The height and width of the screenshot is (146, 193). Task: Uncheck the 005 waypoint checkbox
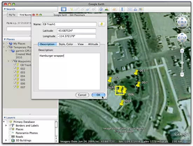[15, 80]
